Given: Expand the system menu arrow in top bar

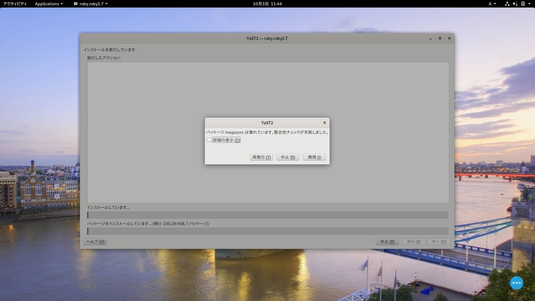Looking at the screenshot, I should tap(529, 4).
